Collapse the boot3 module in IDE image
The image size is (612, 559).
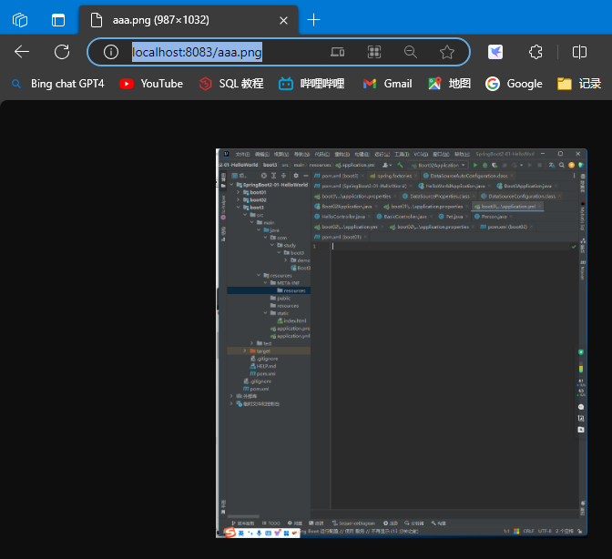(238, 208)
